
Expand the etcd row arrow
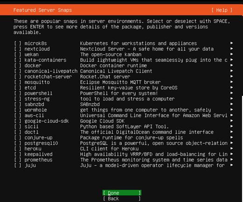(231, 88)
